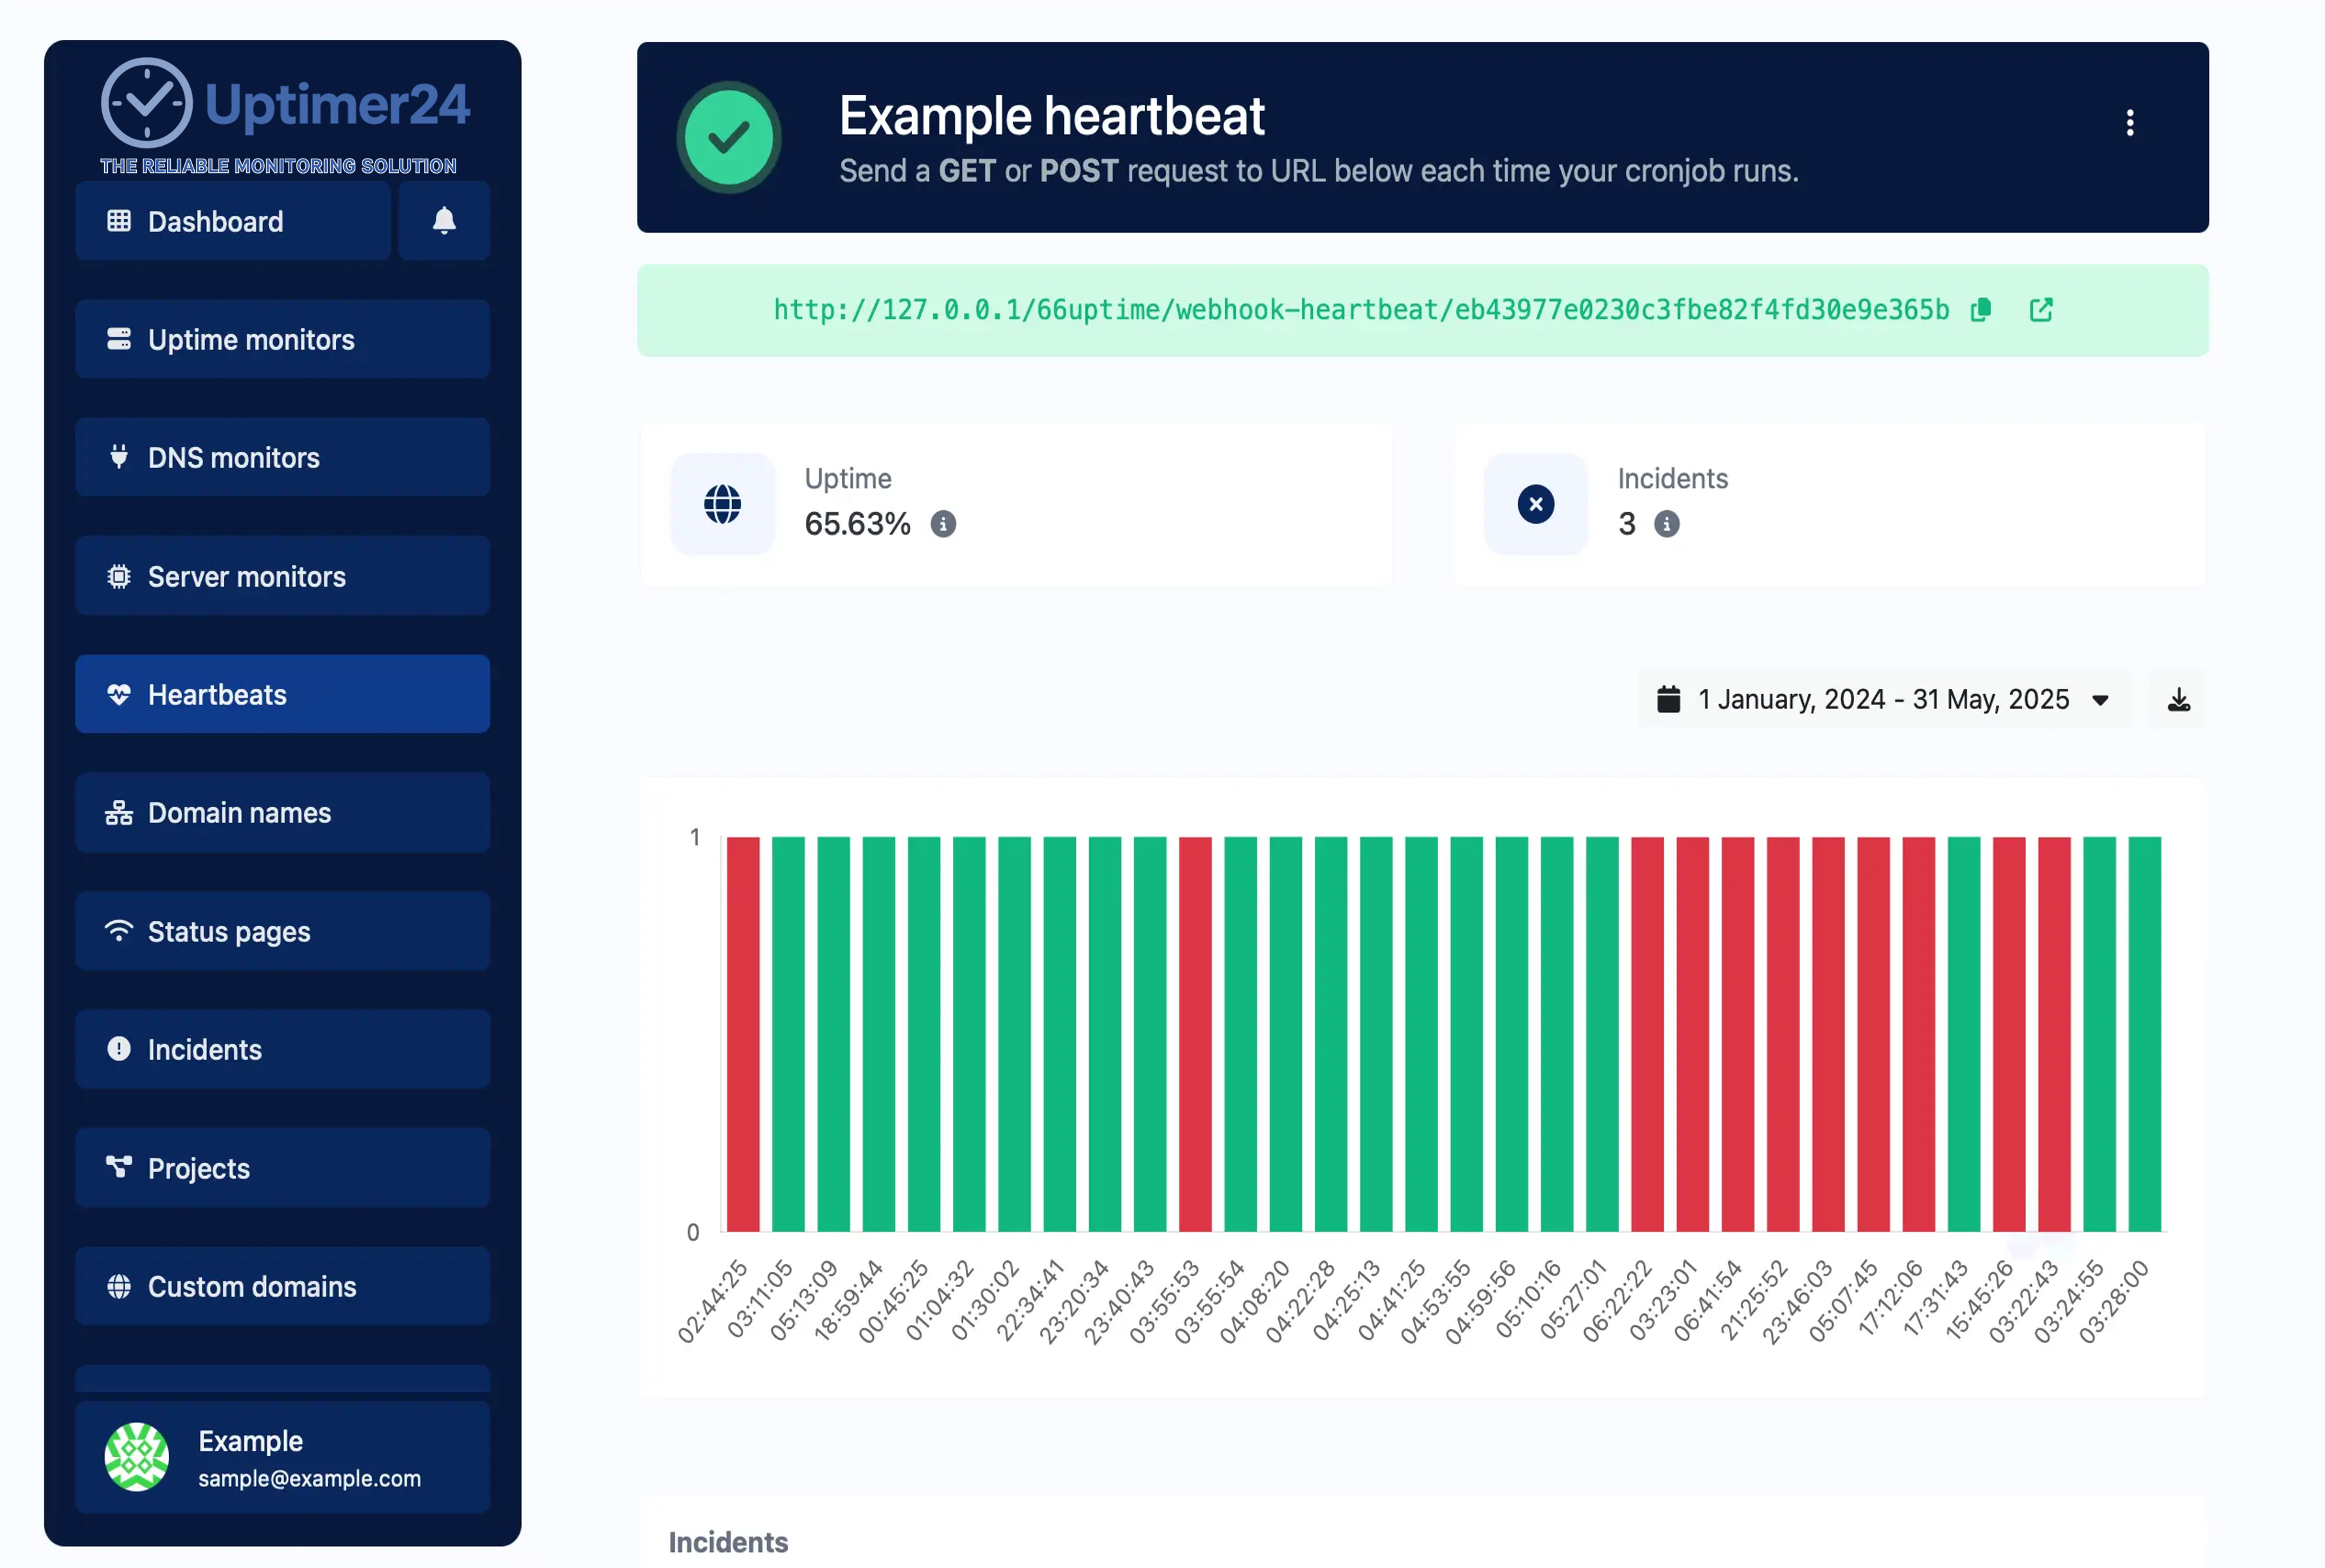
Task: Click the export download icon
Action: pyautogui.click(x=2179, y=699)
